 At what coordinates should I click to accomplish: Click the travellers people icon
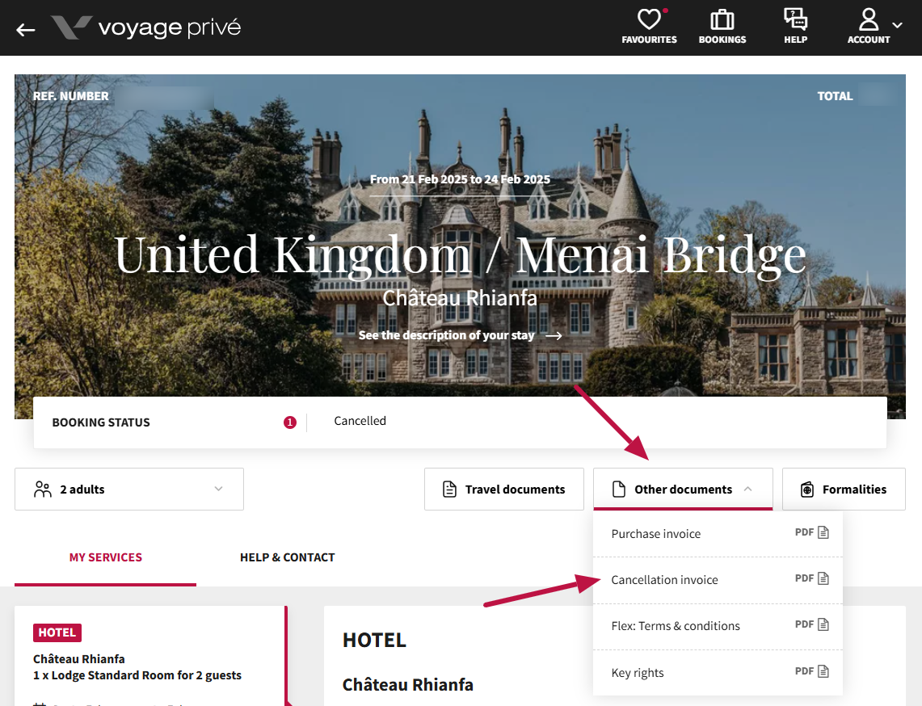pyautogui.click(x=42, y=489)
